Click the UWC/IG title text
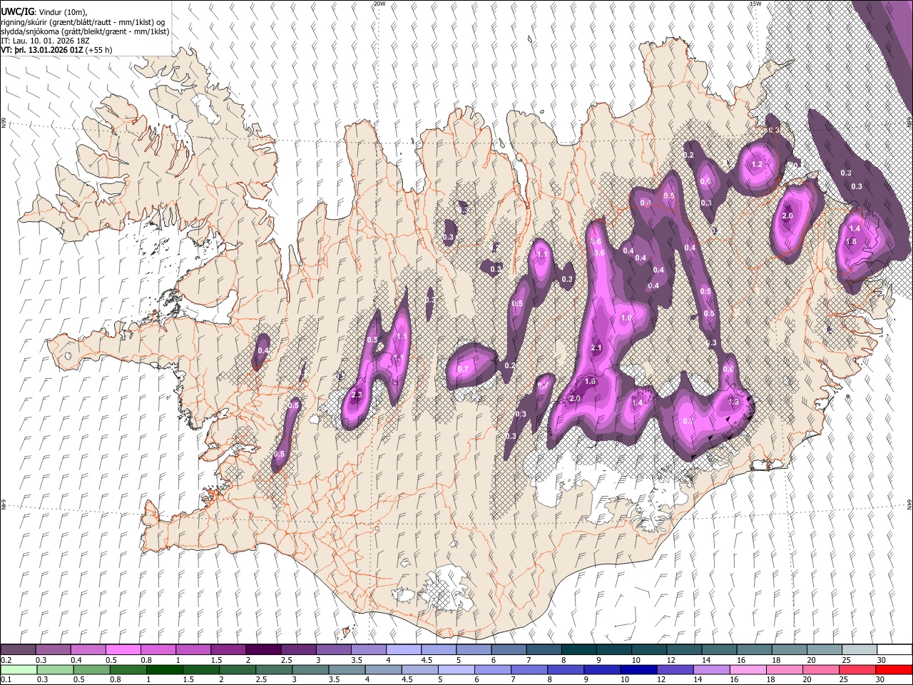Viewport: 913px width, 685px height. [x=18, y=11]
